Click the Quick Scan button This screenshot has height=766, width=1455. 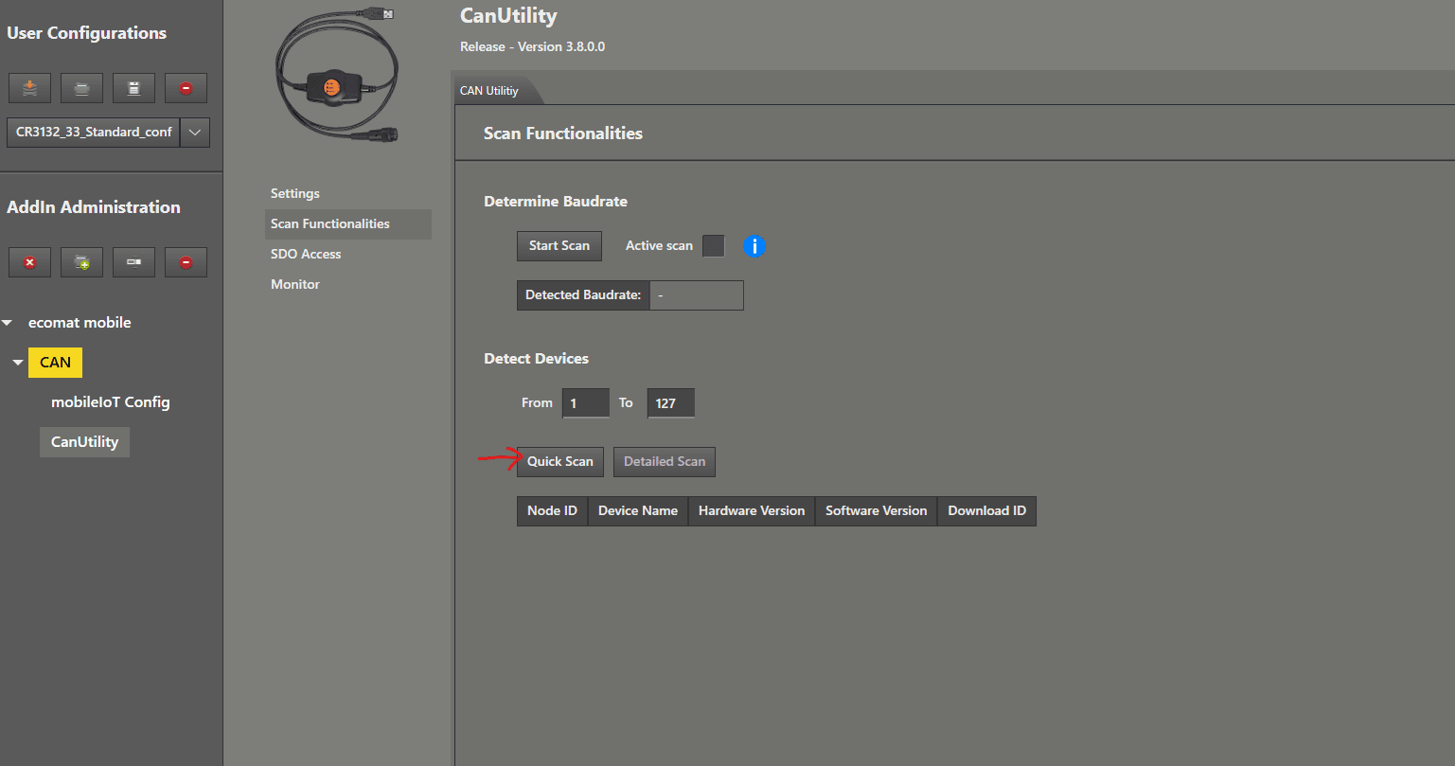click(560, 462)
